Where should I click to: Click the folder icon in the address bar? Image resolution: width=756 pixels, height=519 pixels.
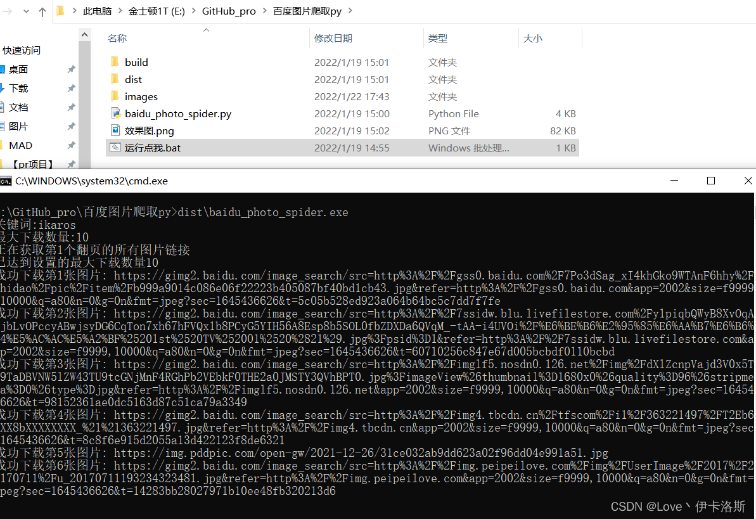point(61,11)
